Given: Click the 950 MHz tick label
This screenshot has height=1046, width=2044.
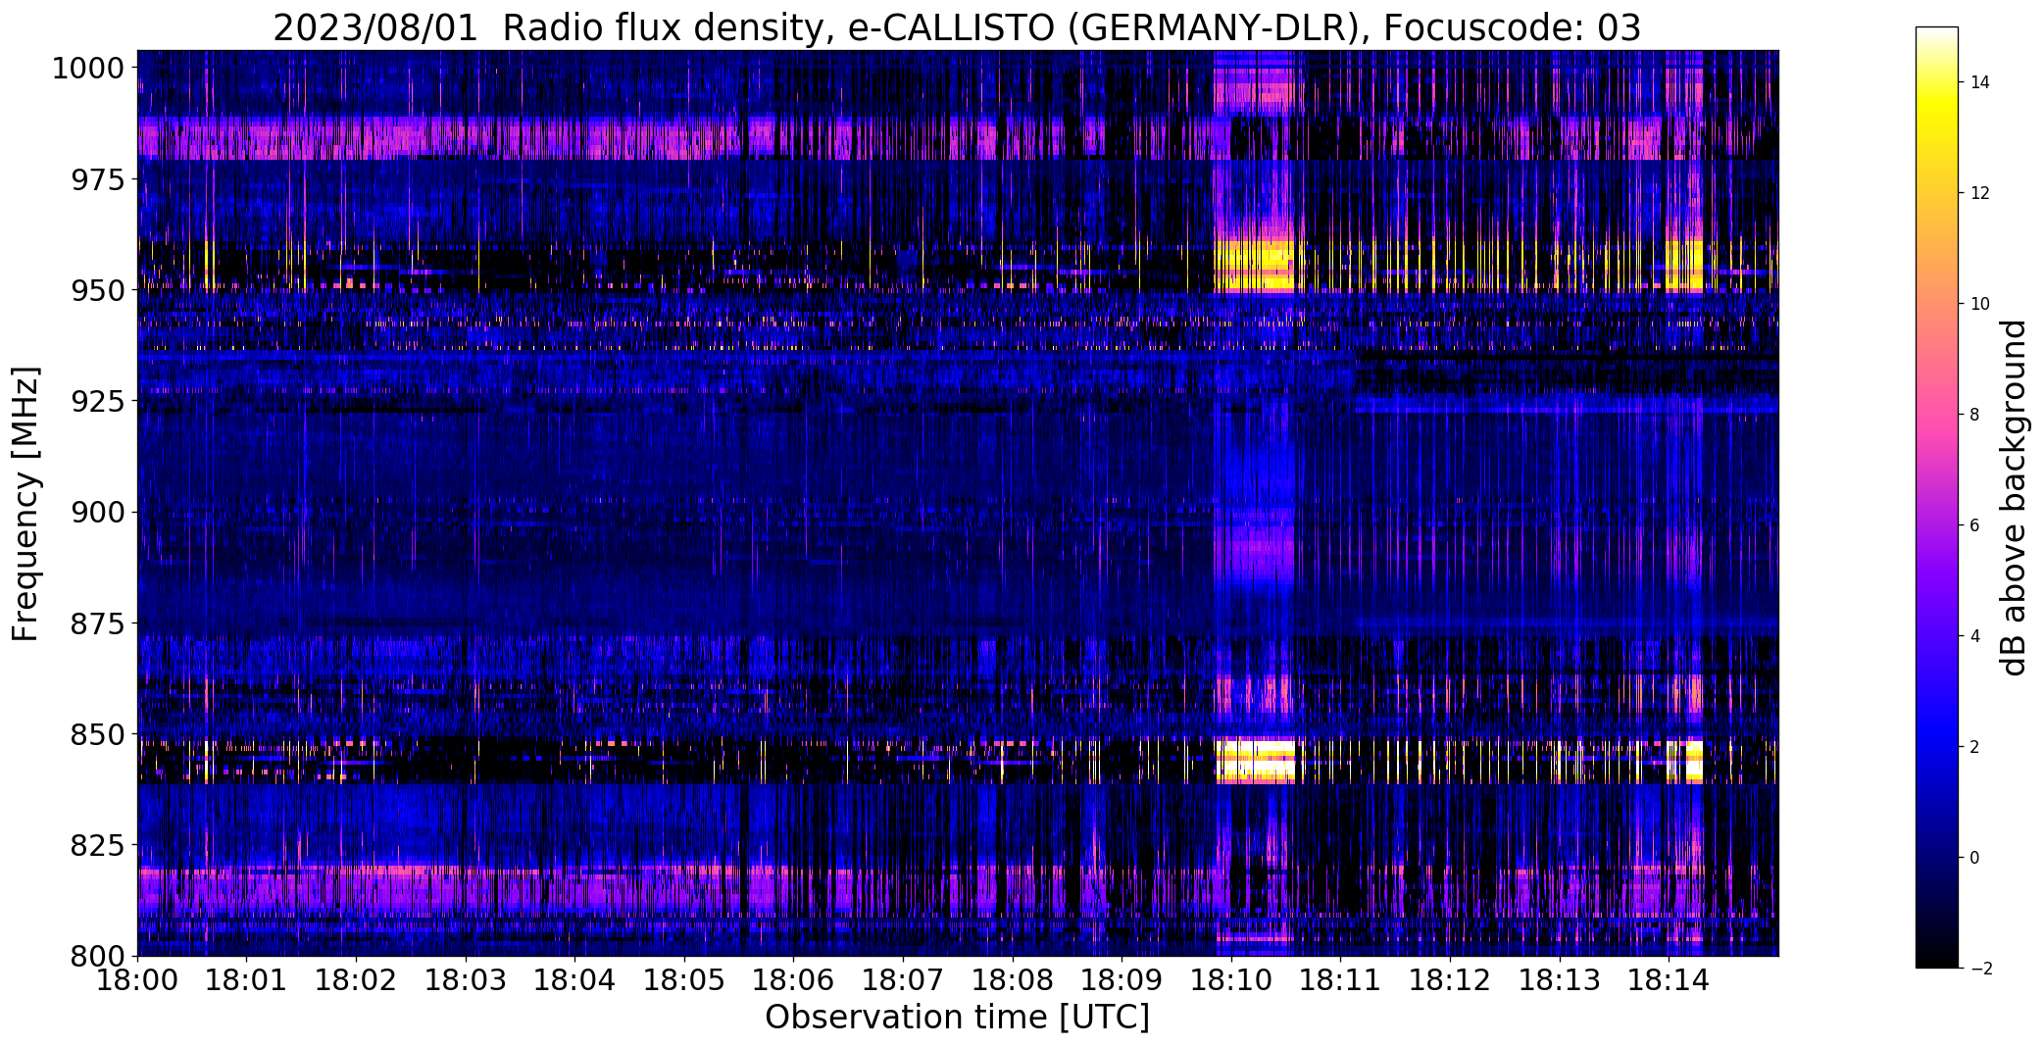Looking at the screenshot, I should point(96,290).
